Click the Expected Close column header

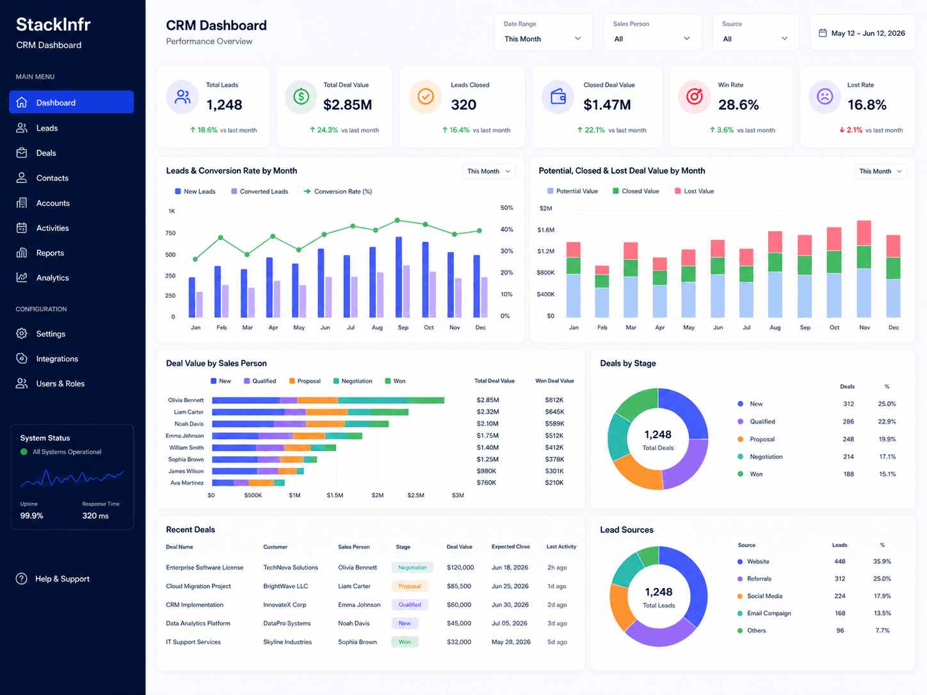tap(510, 547)
